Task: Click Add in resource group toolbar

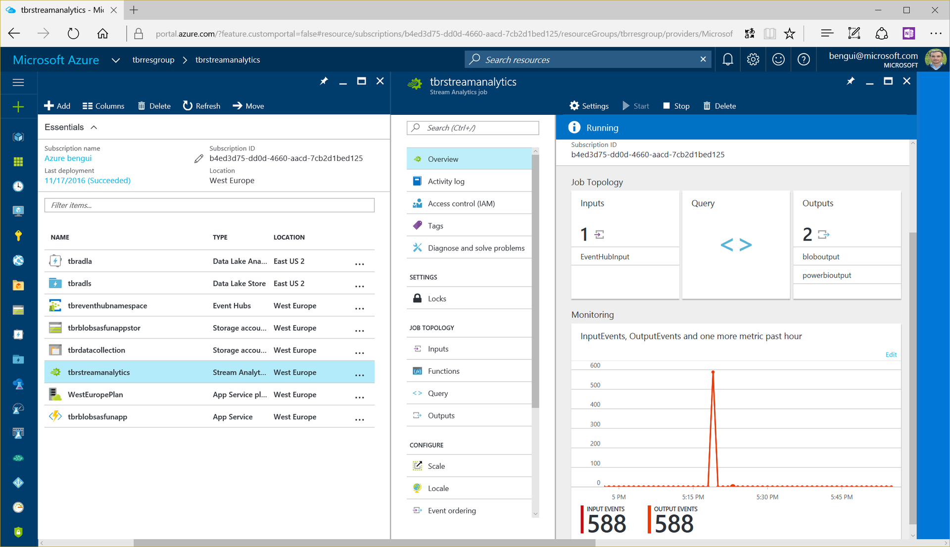Action: coord(57,106)
